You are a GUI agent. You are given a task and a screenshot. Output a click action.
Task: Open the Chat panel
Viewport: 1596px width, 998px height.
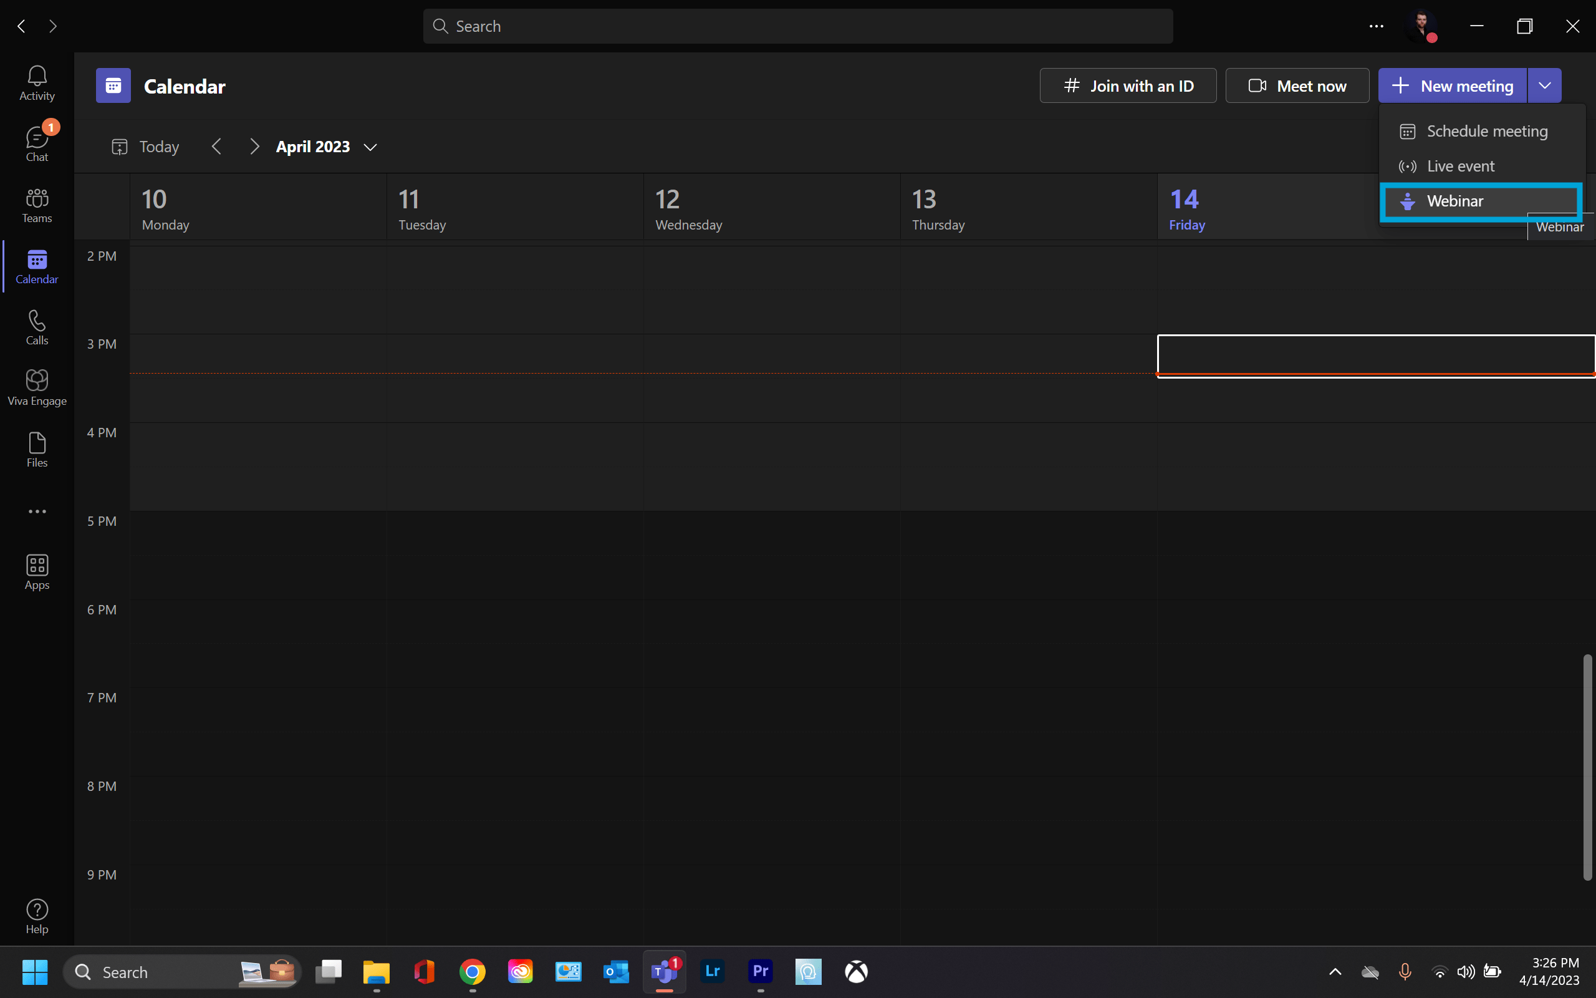coord(36,141)
